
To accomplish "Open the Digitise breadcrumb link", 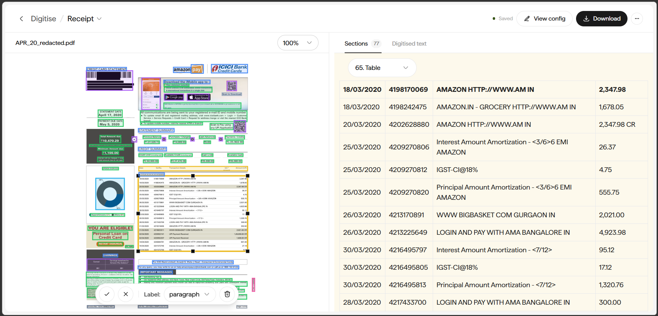I will [43, 19].
